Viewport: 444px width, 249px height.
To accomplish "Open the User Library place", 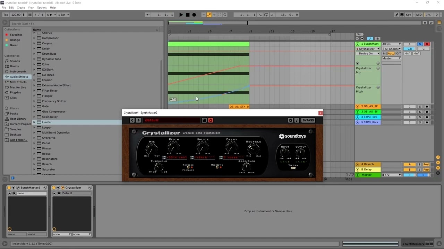I will click(18, 119).
